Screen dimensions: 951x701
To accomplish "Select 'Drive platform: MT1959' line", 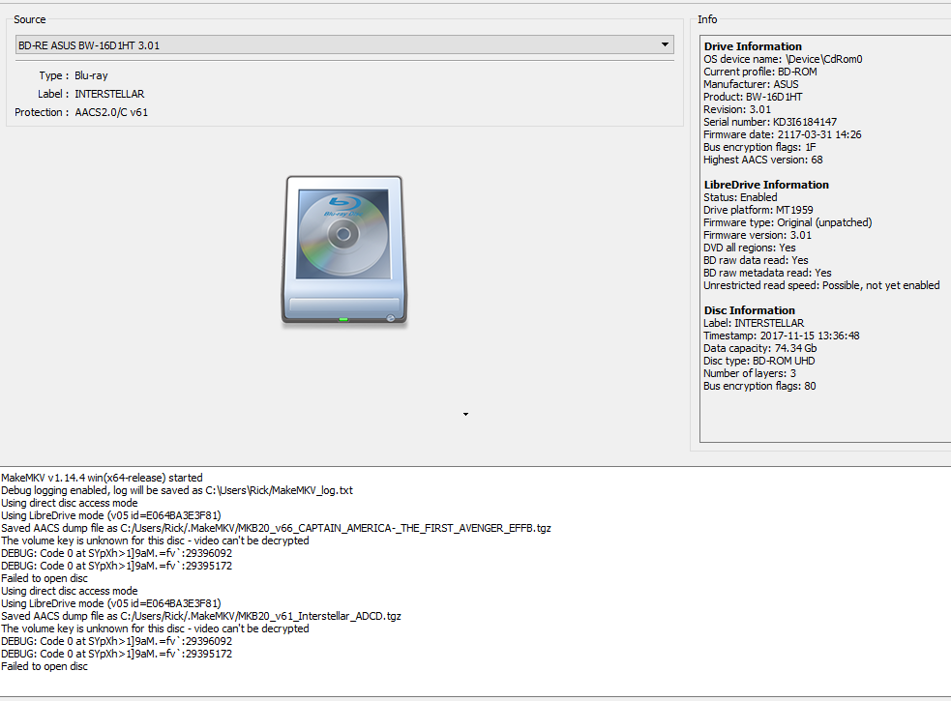I will point(758,210).
